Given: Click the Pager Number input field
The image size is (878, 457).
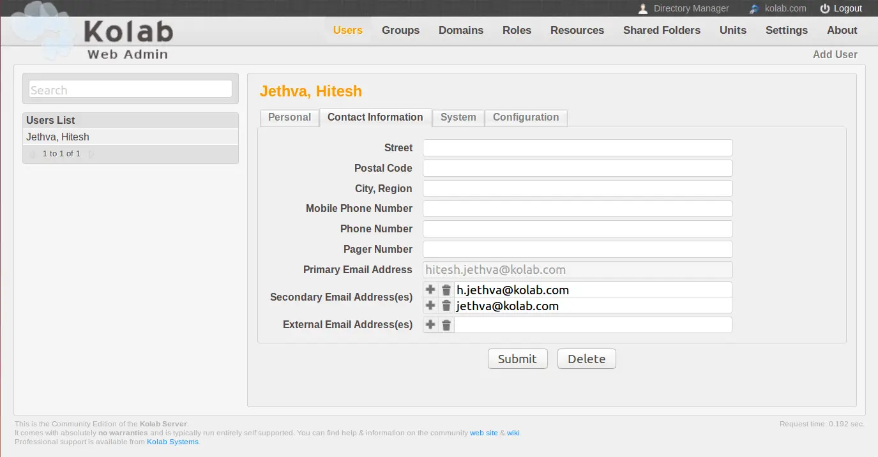Looking at the screenshot, I should 577,250.
